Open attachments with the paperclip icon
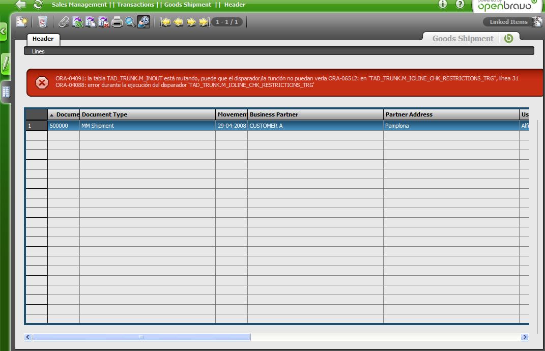 coord(64,22)
